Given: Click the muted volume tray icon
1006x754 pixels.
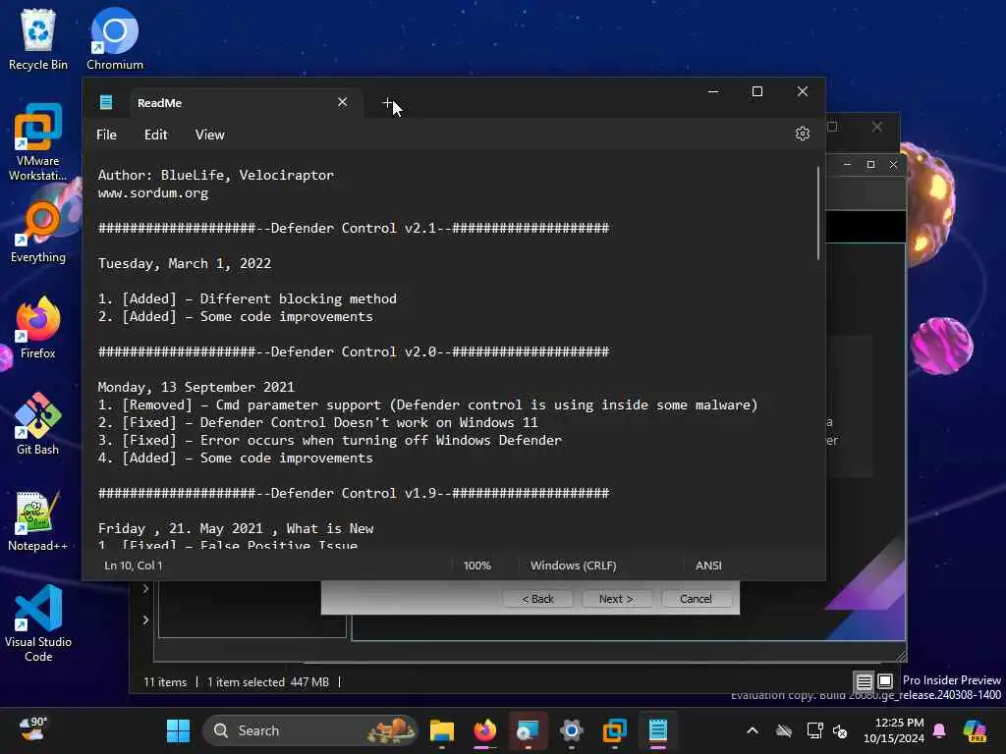Looking at the screenshot, I should point(840,730).
